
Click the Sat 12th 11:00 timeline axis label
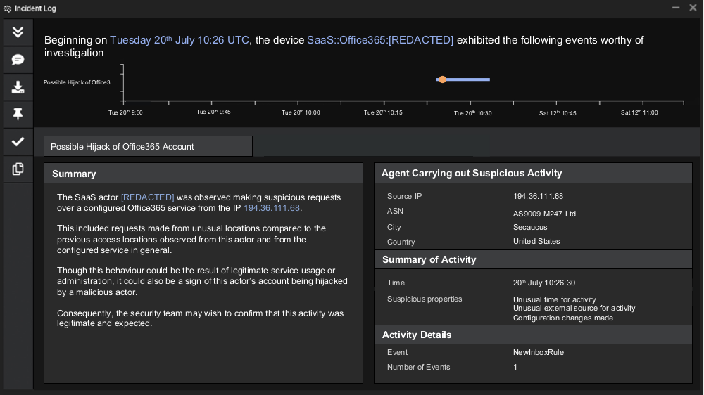click(x=639, y=112)
